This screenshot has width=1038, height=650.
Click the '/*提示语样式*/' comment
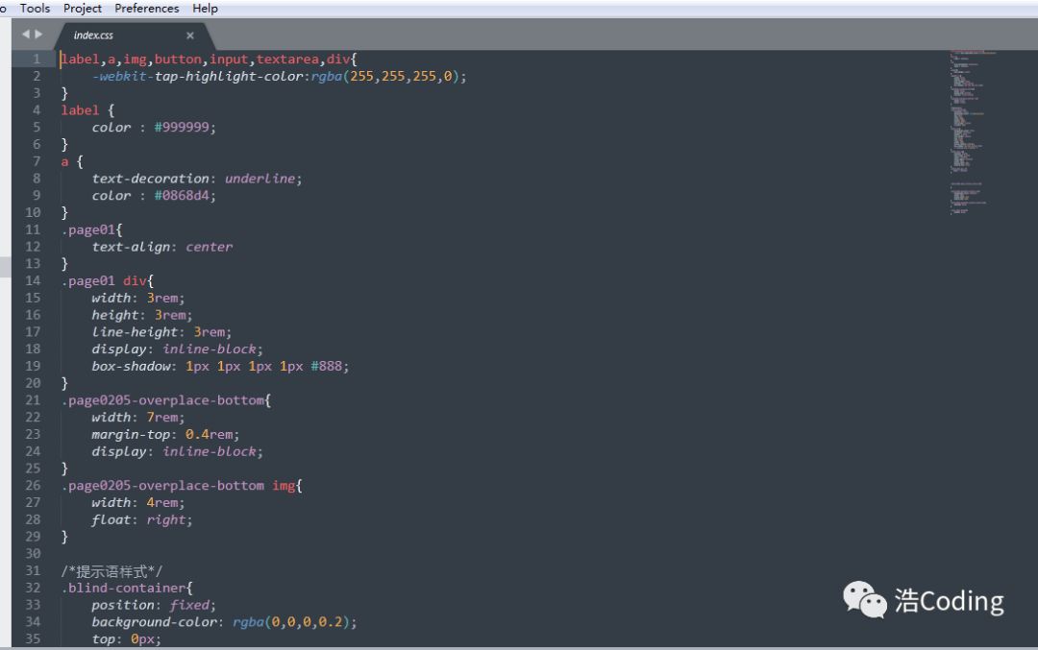(x=111, y=570)
